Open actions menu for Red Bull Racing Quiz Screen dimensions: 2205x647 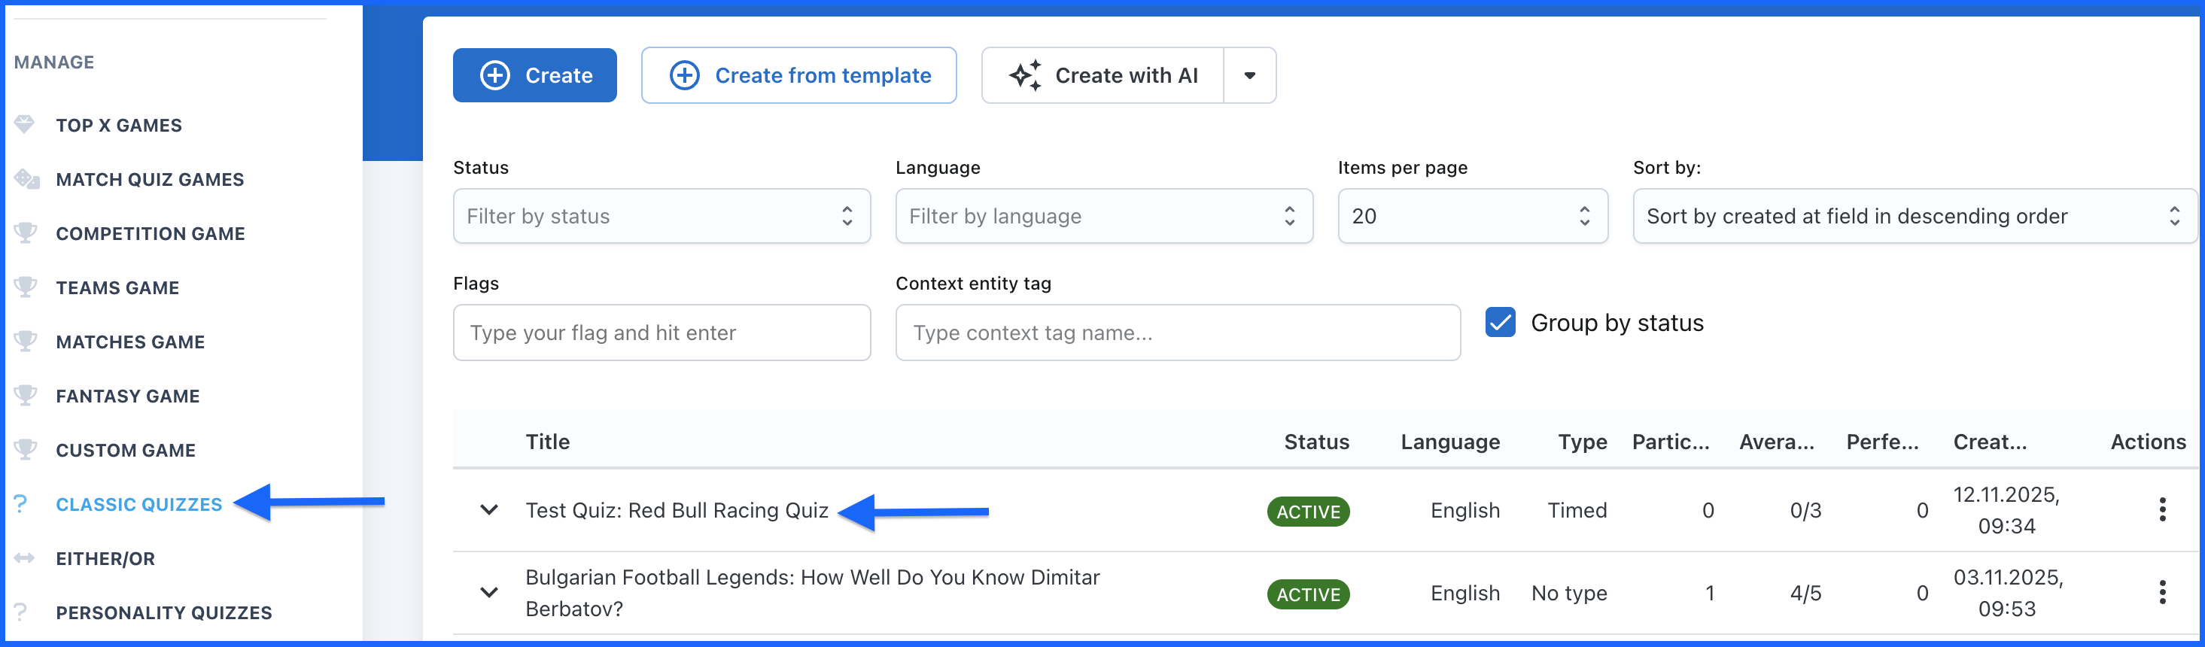pyautogui.click(x=2161, y=510)
